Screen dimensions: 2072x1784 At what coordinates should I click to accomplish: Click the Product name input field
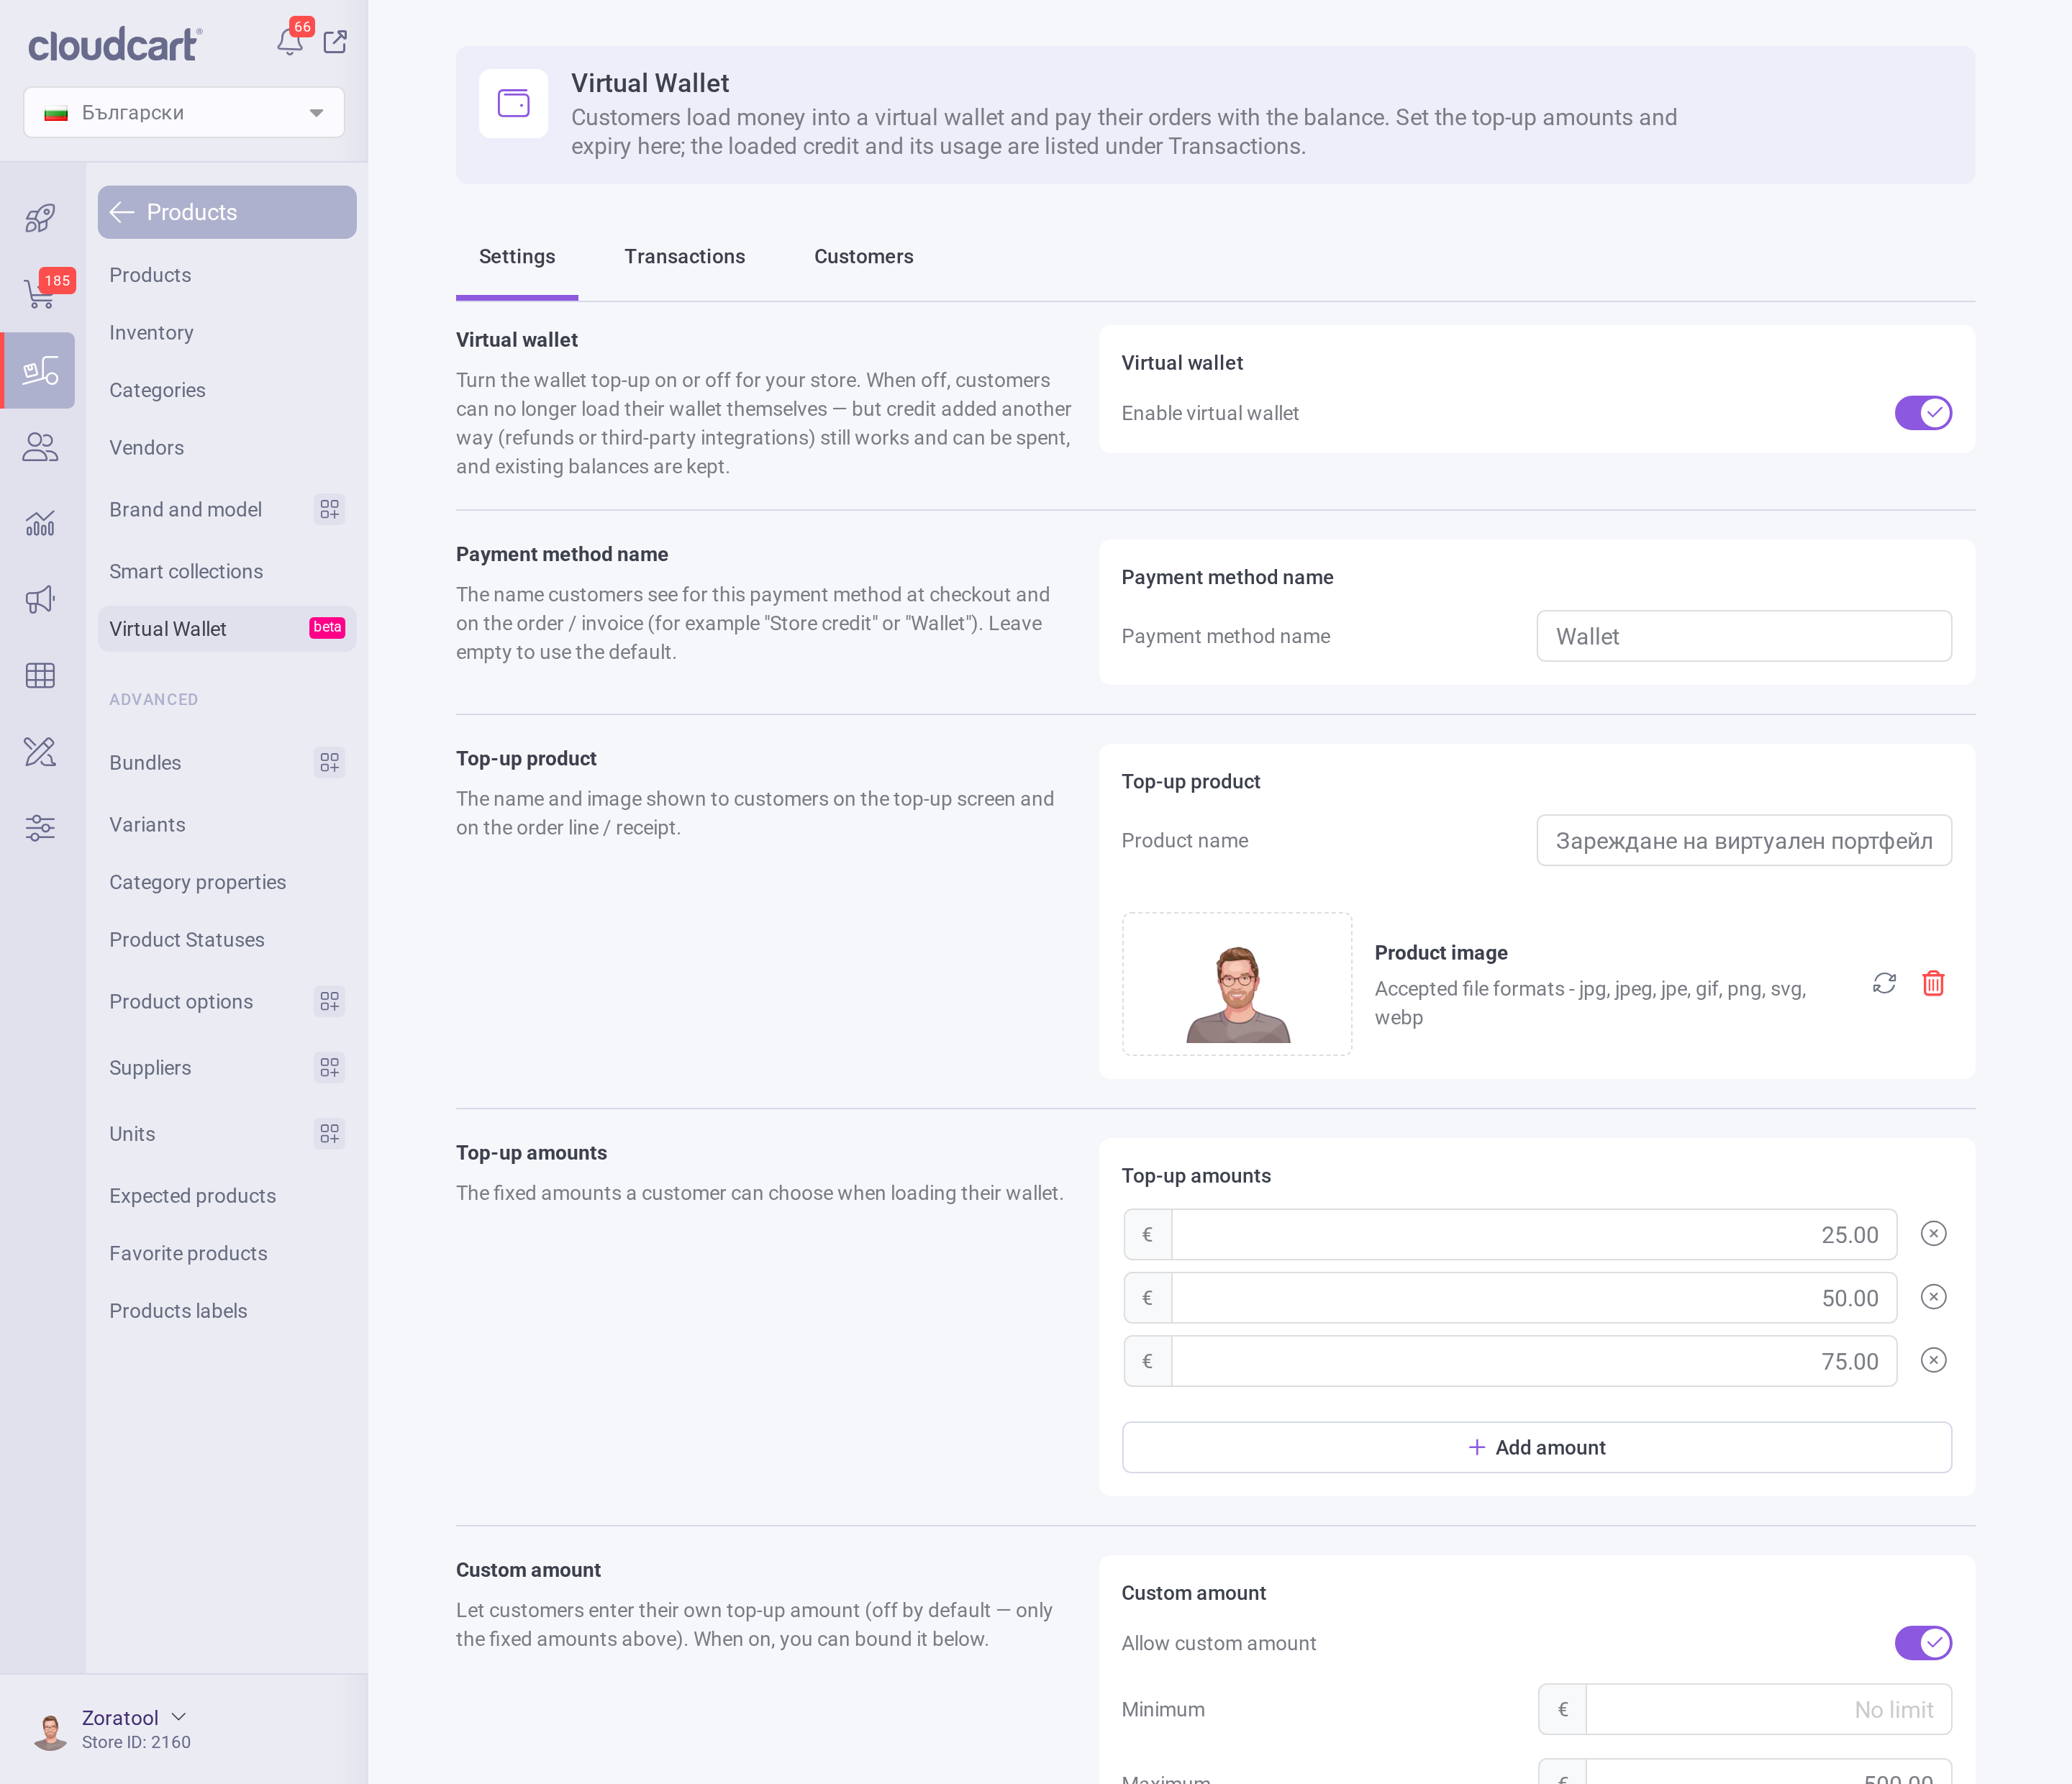click(1744, 840)
